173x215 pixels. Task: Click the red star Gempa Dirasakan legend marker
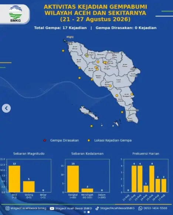coord(45,140)
